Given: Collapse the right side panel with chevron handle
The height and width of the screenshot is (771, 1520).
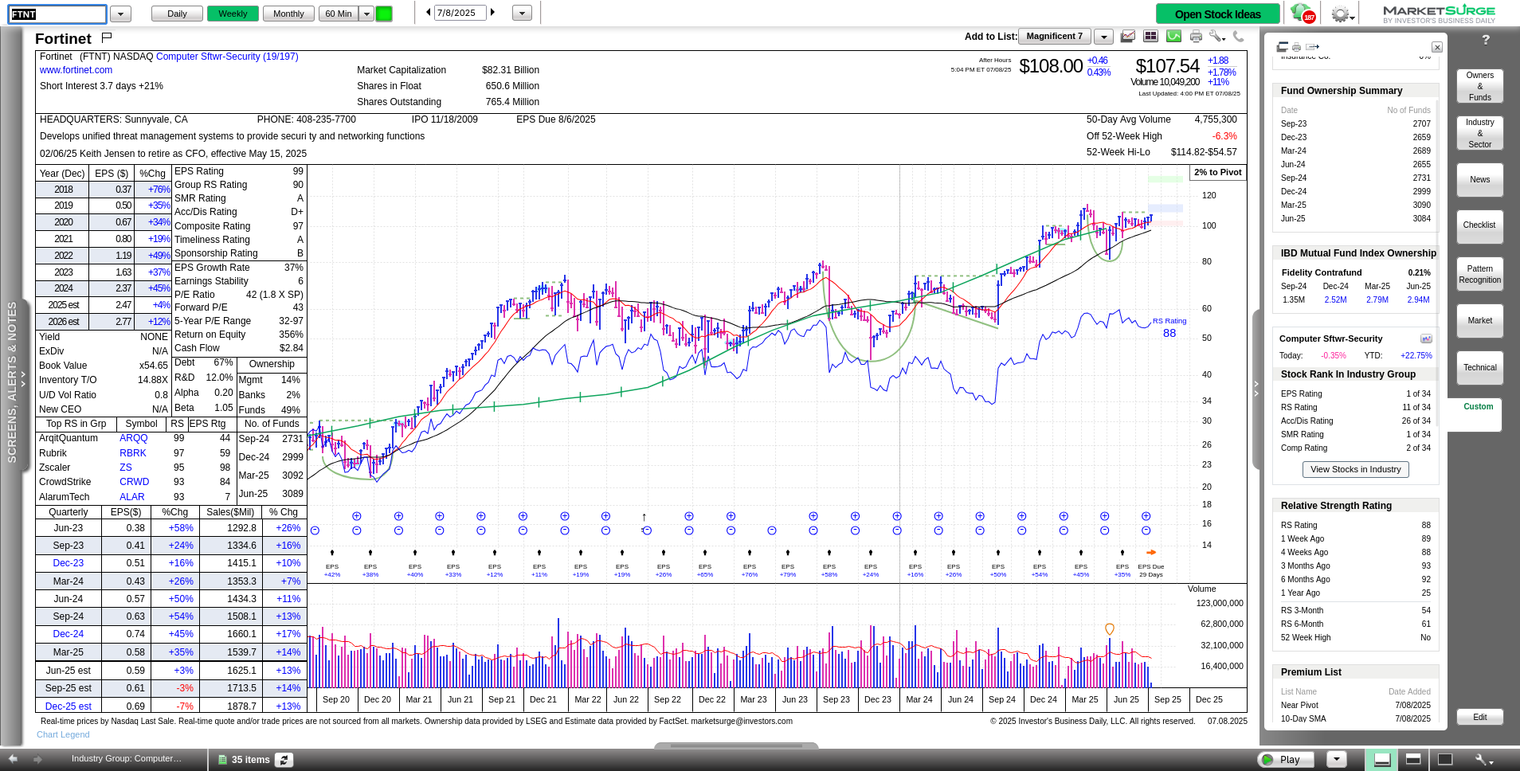Looking at the screenshot, I should 1256,389.
